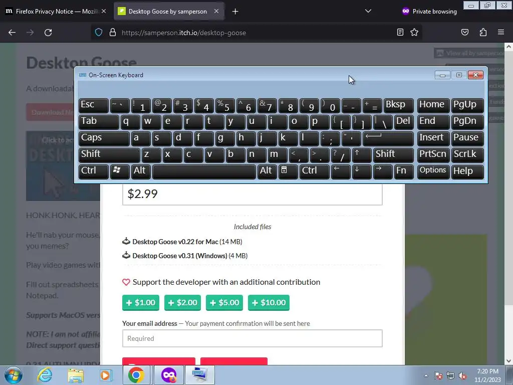Close the Firefox Privacy Notice tab
Screen dimensions: 513x385
103,11
